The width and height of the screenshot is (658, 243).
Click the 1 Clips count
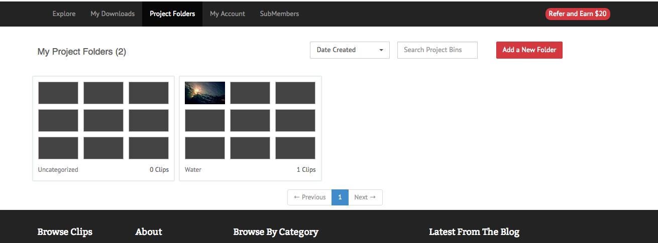pyautogui.click(x=306, y=170)
